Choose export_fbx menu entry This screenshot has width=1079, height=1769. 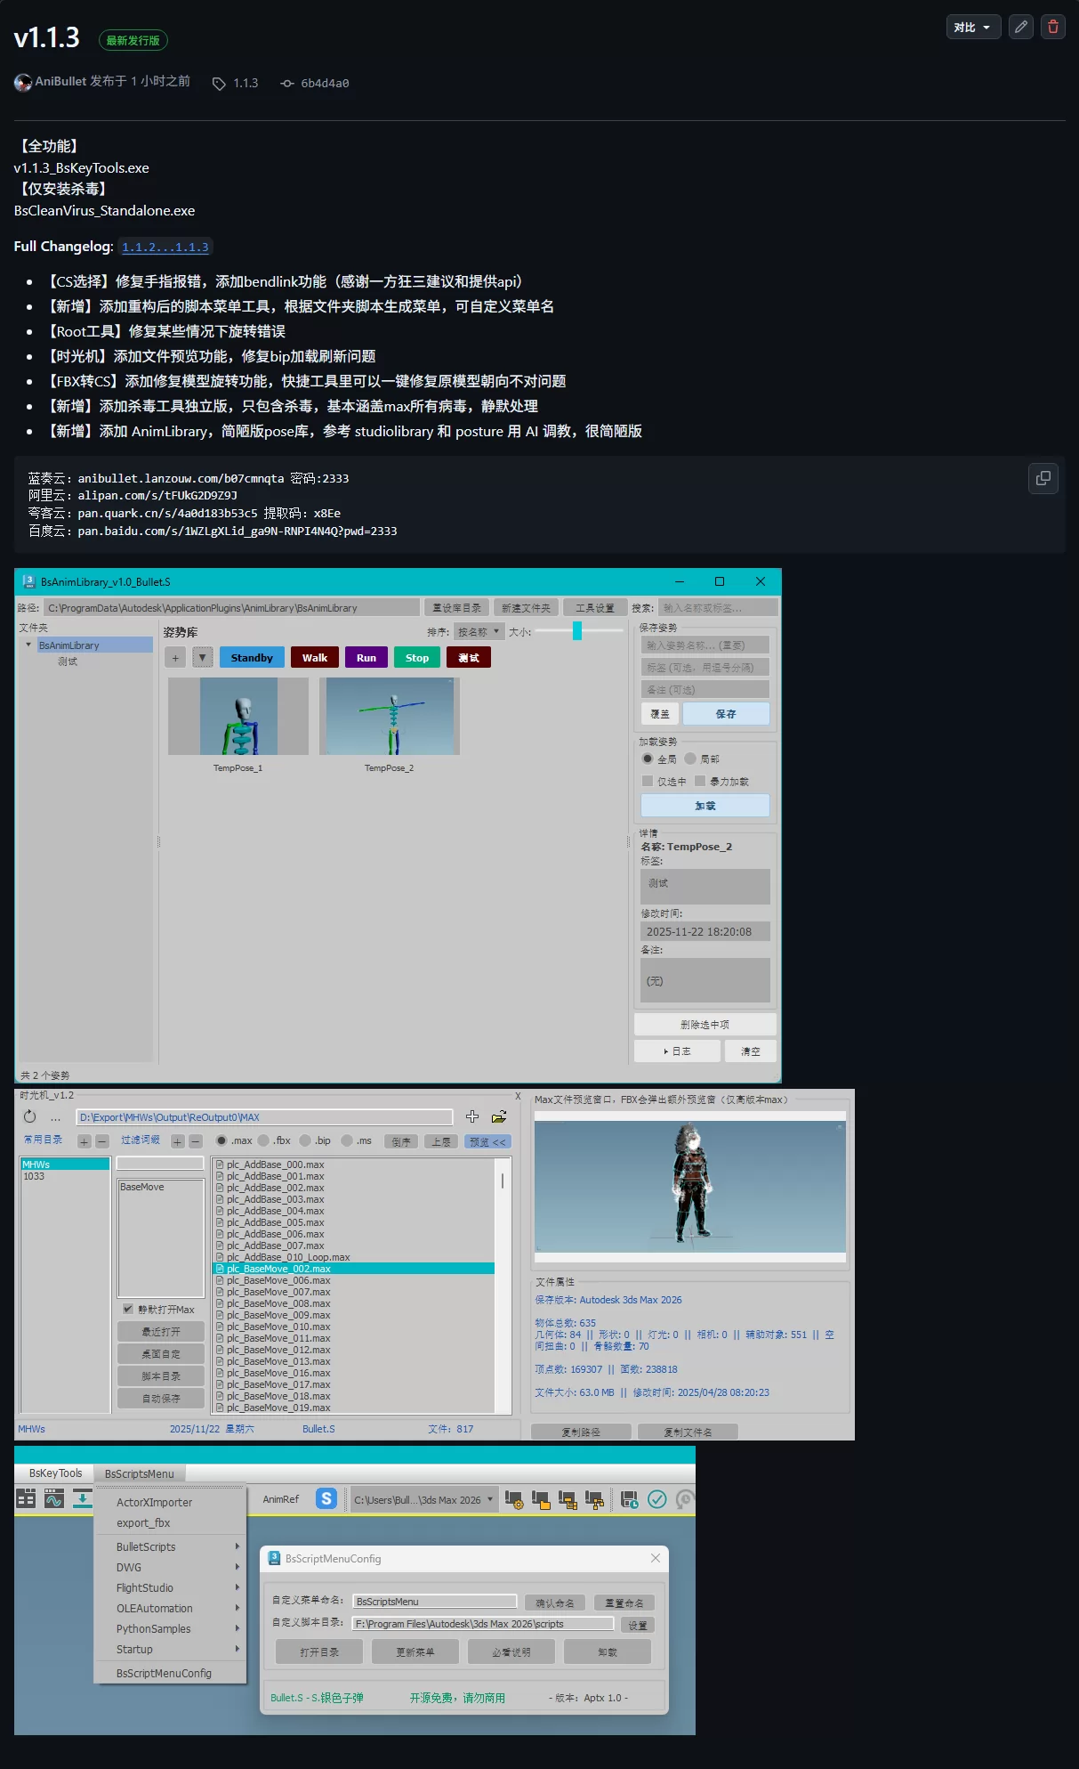pos(169,1522)
